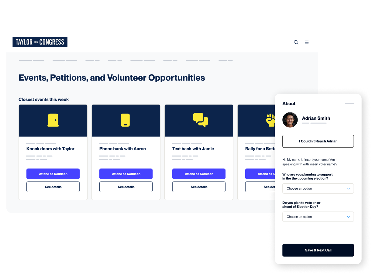Select the About panel header
Screen dimensions: 372x273
click(x=289, y=103)
